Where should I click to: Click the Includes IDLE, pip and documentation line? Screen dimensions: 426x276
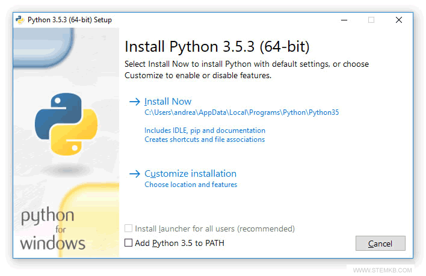click(205, 130)
